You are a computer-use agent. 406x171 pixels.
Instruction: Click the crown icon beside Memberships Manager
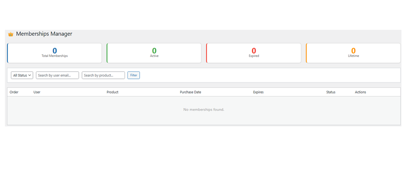(11, 34)
